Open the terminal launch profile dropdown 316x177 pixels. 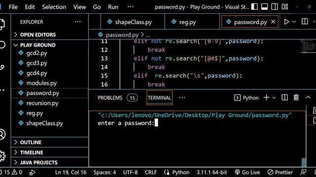[x=274, y=98]
